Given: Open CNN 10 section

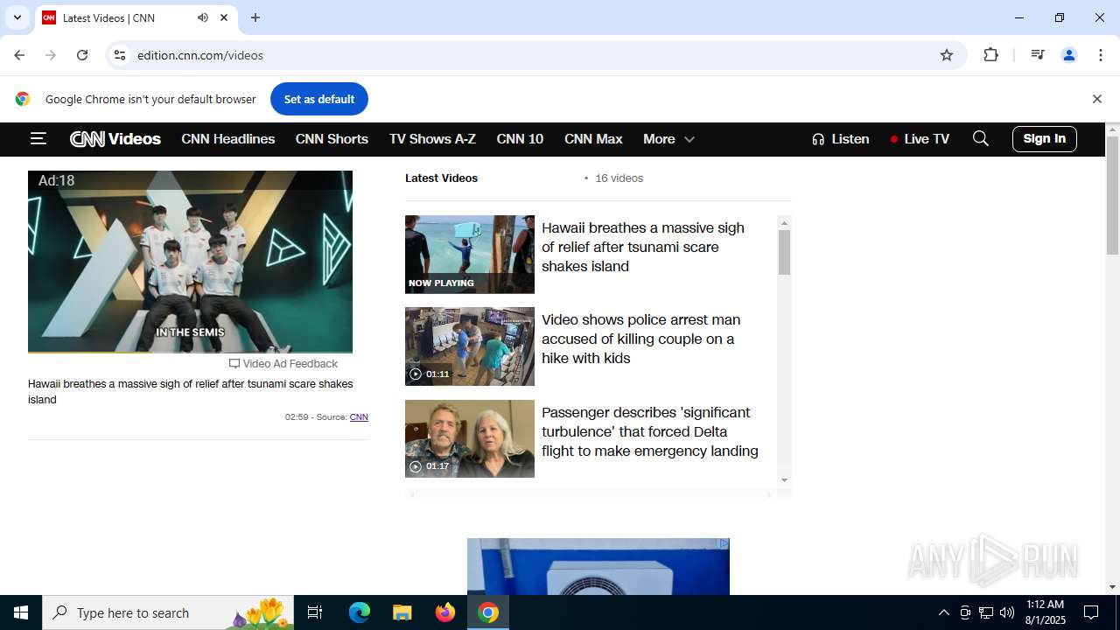Looking at the screenshot, I should click(520, 139).
